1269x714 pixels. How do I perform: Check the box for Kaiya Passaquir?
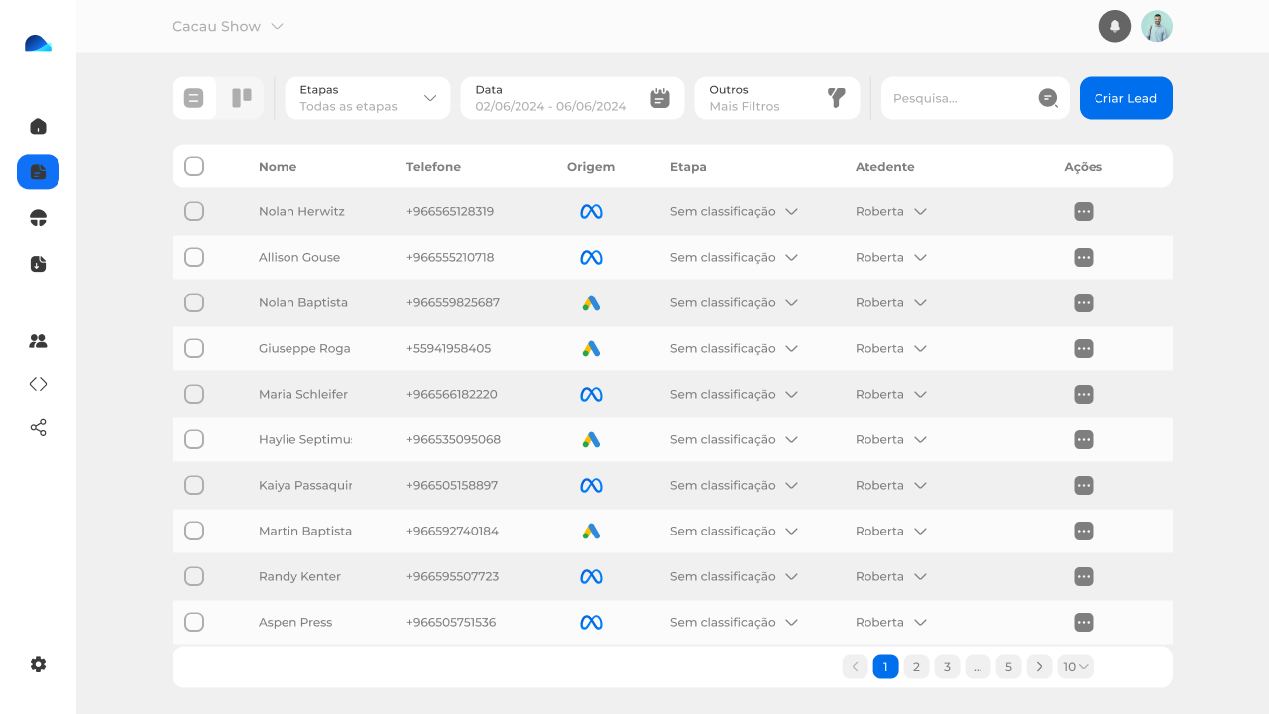click(x=194, y=485)
